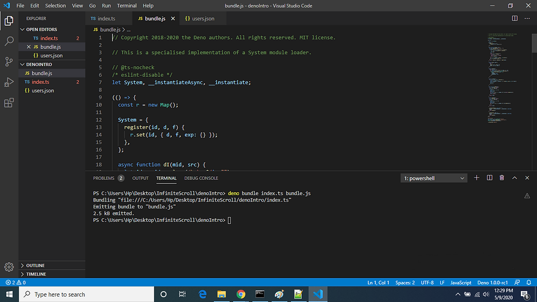This screenshot has height=302, width=537.
Task: Split the editor to the right
Action: coord(515,18)
